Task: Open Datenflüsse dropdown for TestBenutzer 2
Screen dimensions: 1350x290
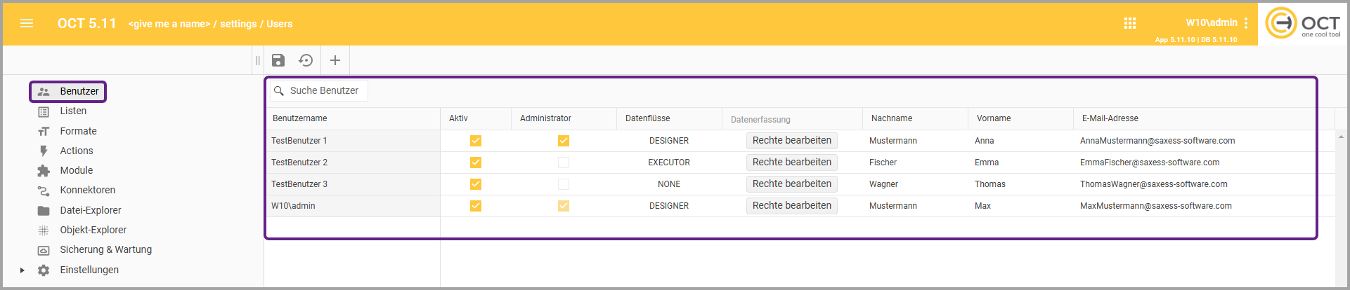Action: [x=668, y=163]
